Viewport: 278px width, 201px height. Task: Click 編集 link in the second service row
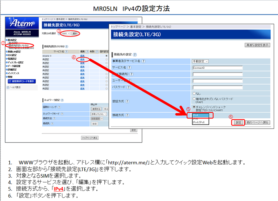(x=82, y=59)
